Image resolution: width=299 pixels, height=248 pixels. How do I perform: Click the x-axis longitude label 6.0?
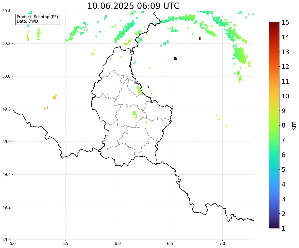point(118,244)
